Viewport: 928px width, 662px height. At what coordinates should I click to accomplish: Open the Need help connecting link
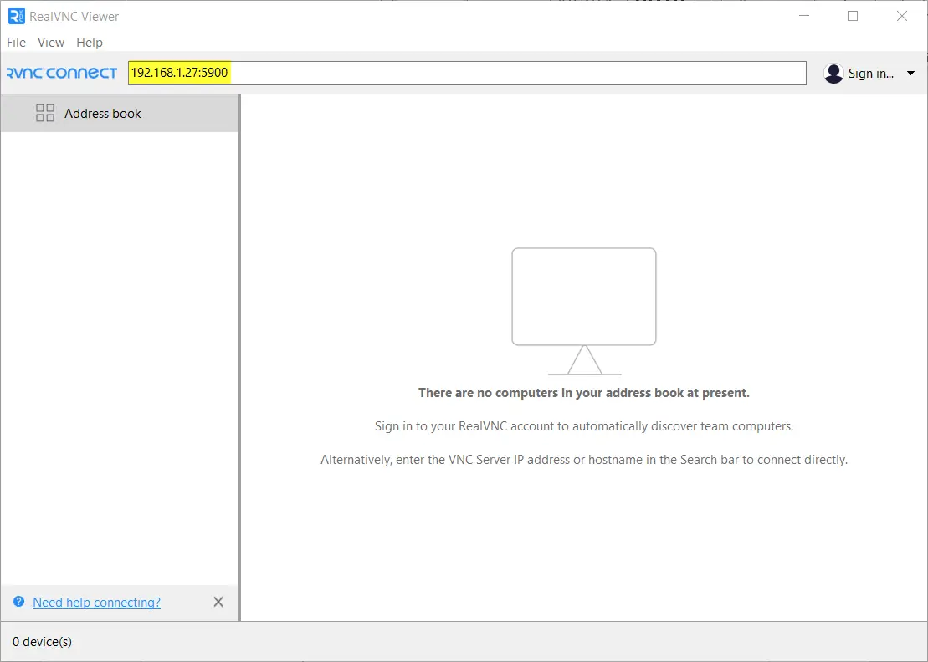tap(96, 603)
